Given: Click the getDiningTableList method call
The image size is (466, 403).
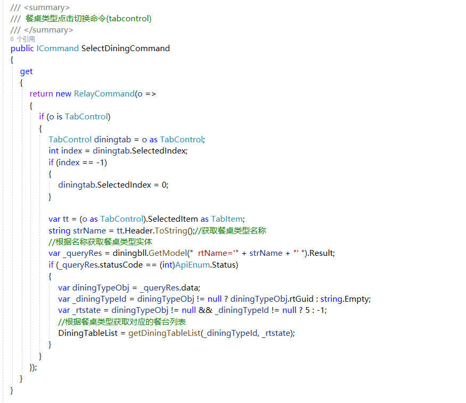Looking at the screenshot, I should (165, 333).
